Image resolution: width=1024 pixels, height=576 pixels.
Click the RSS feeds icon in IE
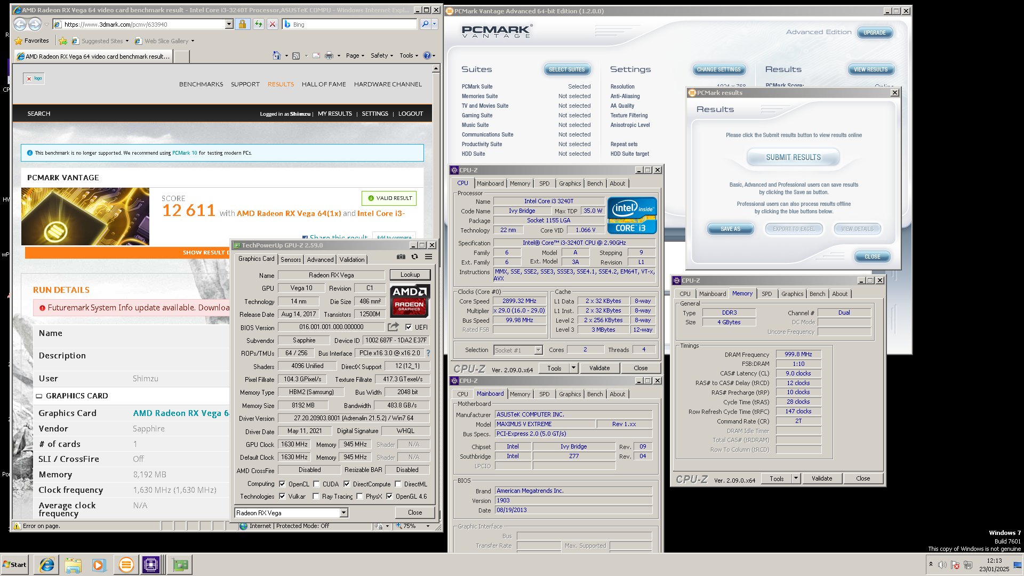point(296,55)
